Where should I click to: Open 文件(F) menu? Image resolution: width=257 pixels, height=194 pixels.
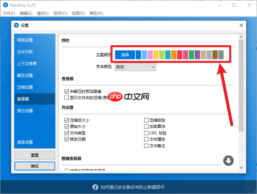click(9, 13)
